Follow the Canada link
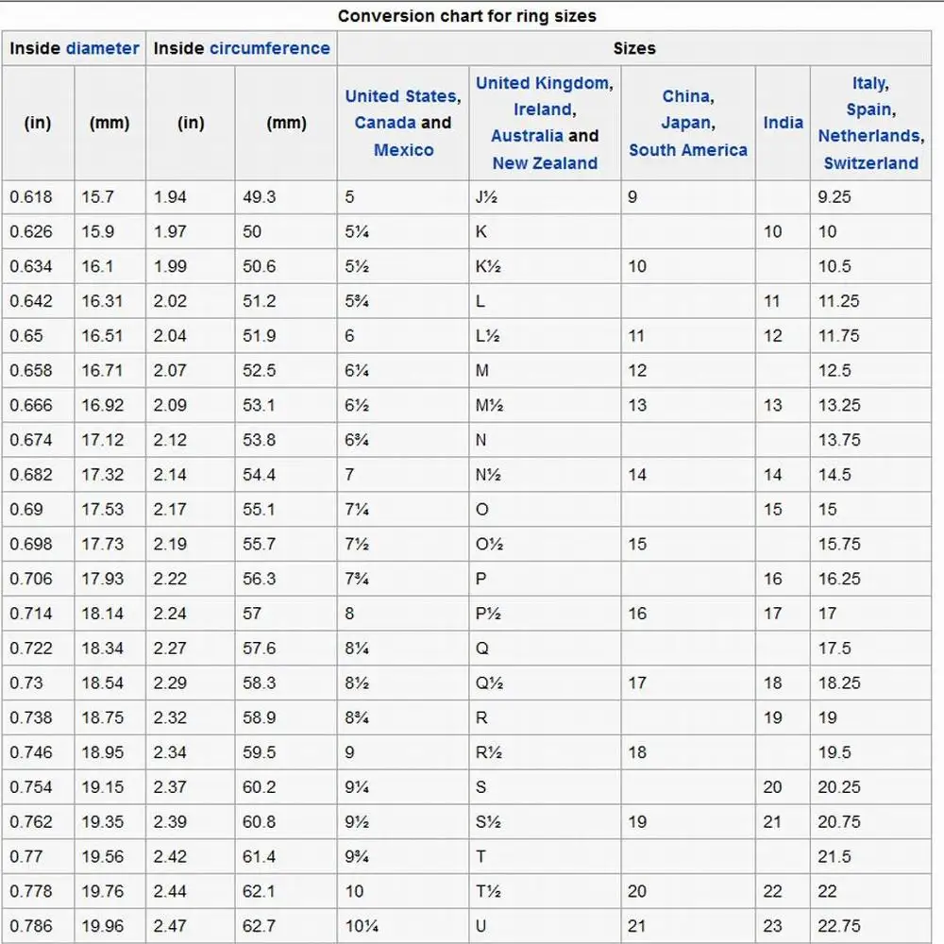The image size is (944, 944). click(385, 123)
